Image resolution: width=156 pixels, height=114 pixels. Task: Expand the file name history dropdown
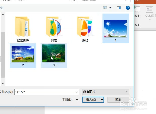tap(77, 92)
